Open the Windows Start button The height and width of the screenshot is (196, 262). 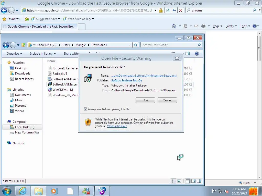7,191
